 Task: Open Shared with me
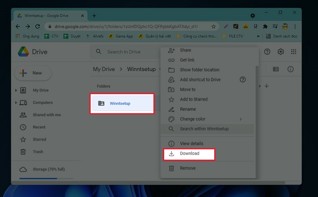pyautogui.click(x=47, y=115)
